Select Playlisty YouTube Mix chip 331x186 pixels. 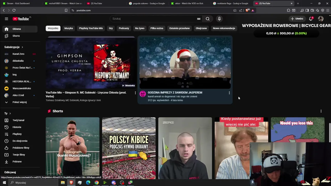click(91, 28)
